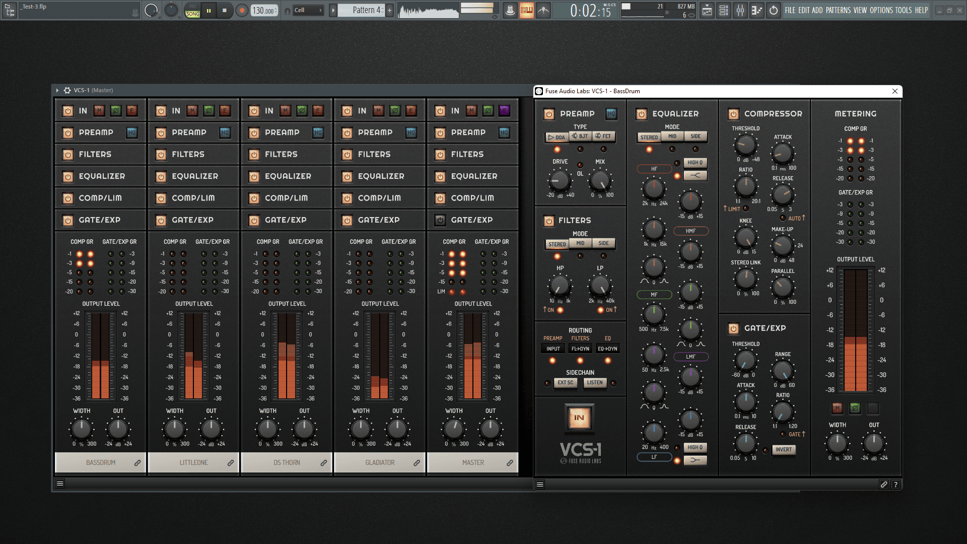Click the HIGH Q button near HF band
Image resolution: width=967 pixels, height=544 pixels.
tap(695, 163)
